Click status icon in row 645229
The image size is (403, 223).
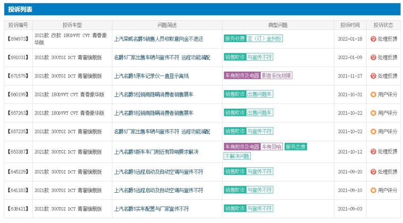click(x=373, y=172)
